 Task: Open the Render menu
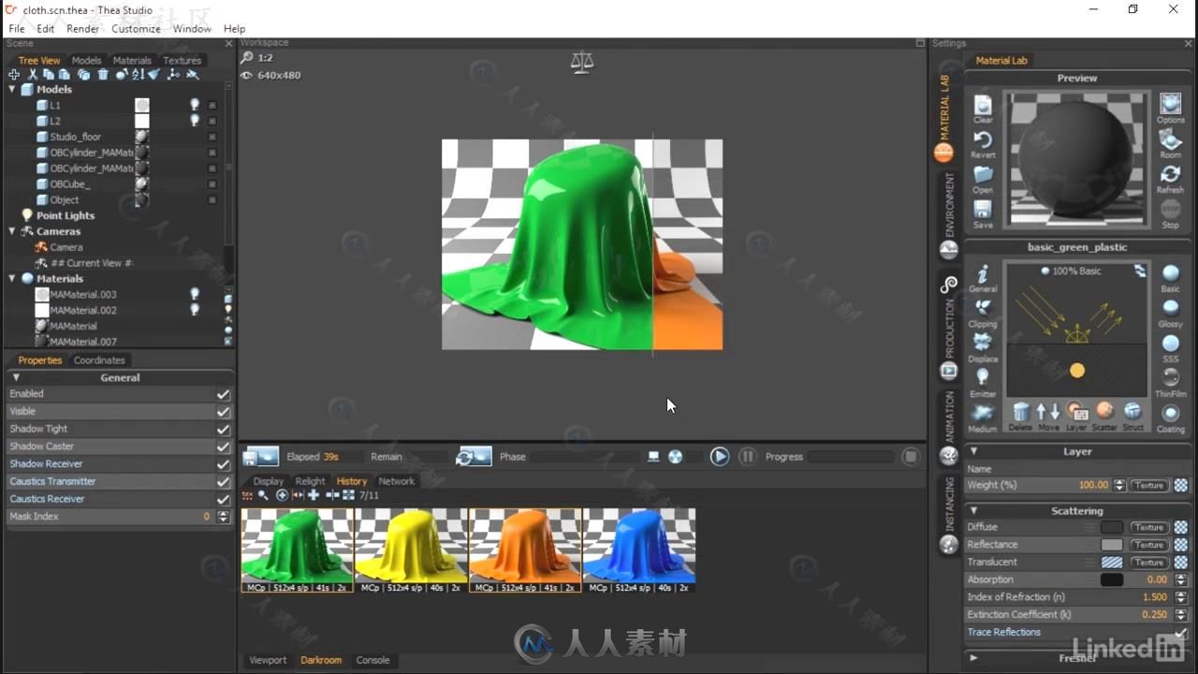pos(82,29)
